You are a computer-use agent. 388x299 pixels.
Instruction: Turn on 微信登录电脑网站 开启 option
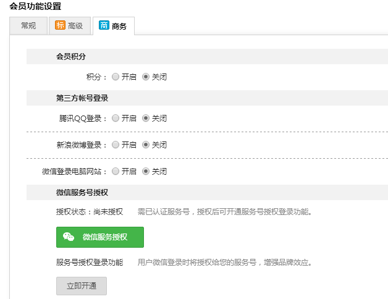[116, 171]
